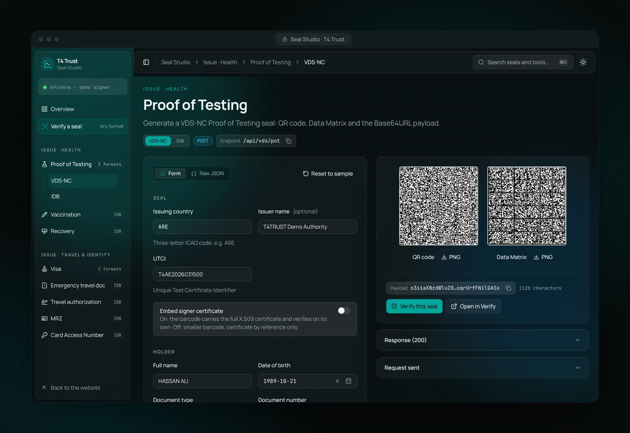This screenshot has height=433, width=630.
Task: Download the Data Matrix PNG
Action: pyautogui.click(x=543, y=257)
